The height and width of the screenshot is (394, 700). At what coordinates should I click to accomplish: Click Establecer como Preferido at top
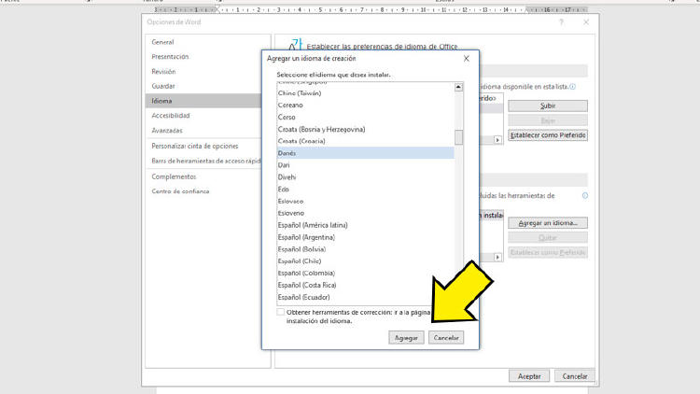548,135
